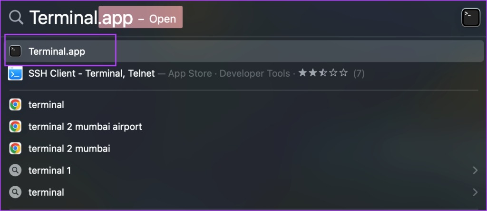Open the Terminal.app top hit
Image resolution: width=487 pixels, height=211 pixels.
click(245, 51)
